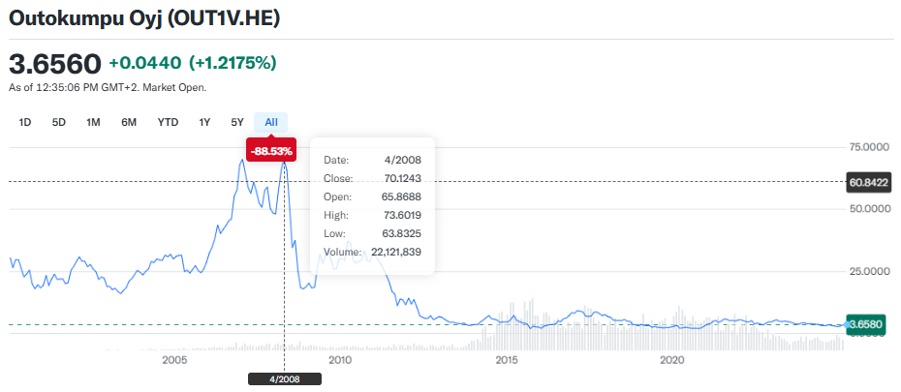The image size is (901, 392).
Task: Click the headline price 3.6560
Action: point(55,64)
